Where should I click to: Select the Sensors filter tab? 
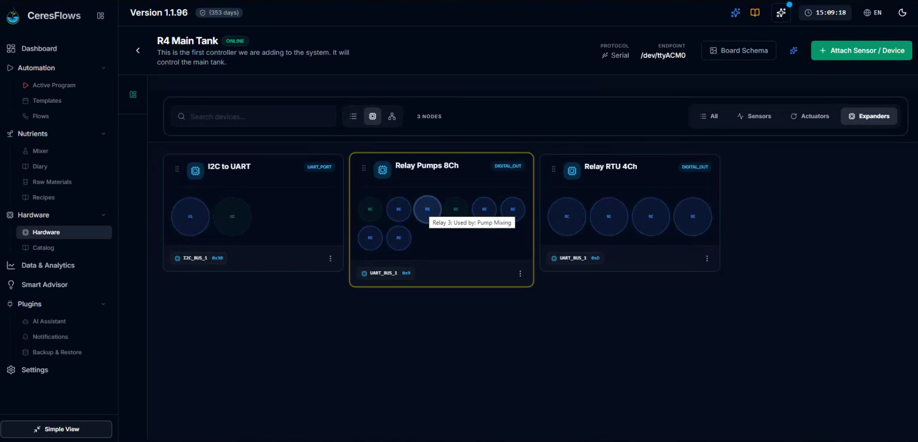[x=754, y=116]
